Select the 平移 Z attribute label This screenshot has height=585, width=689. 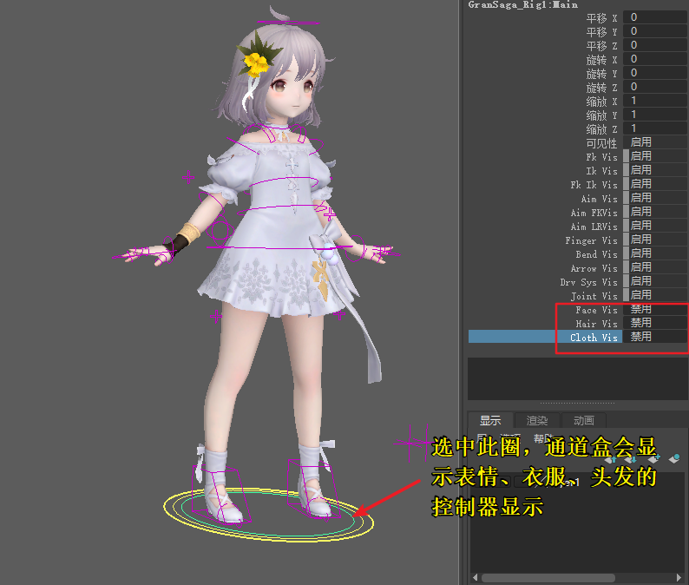[601, 46]
